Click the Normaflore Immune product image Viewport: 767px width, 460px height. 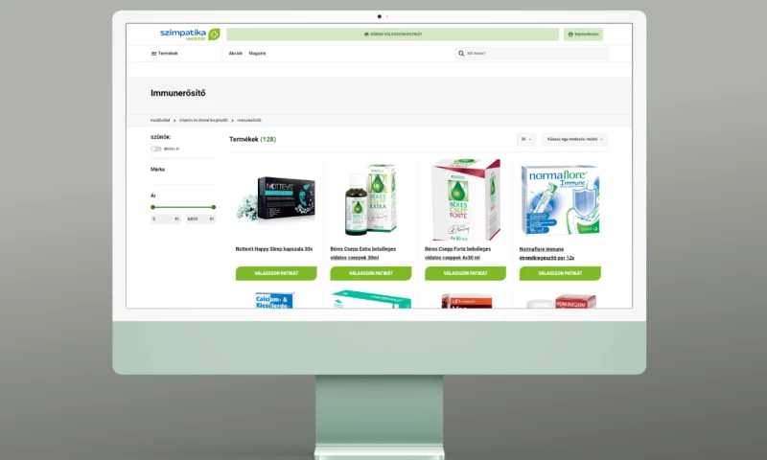[560, 200]
